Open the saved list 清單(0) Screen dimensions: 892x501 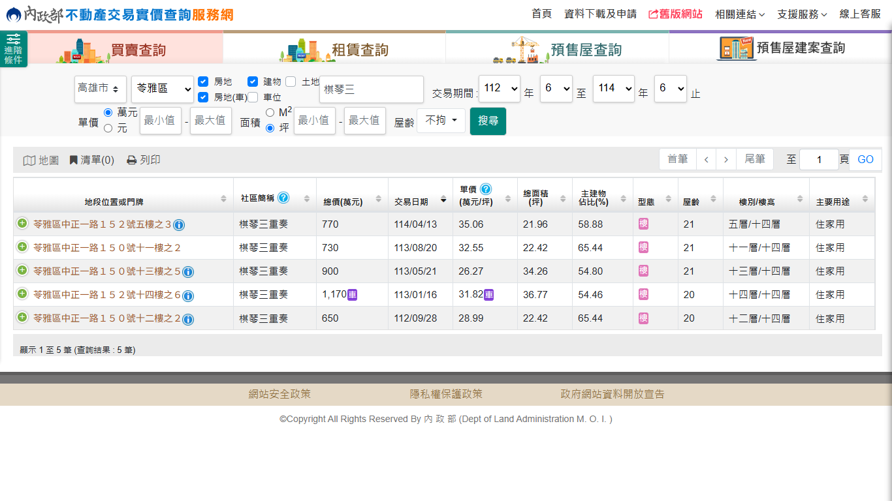tap(92, 160)
